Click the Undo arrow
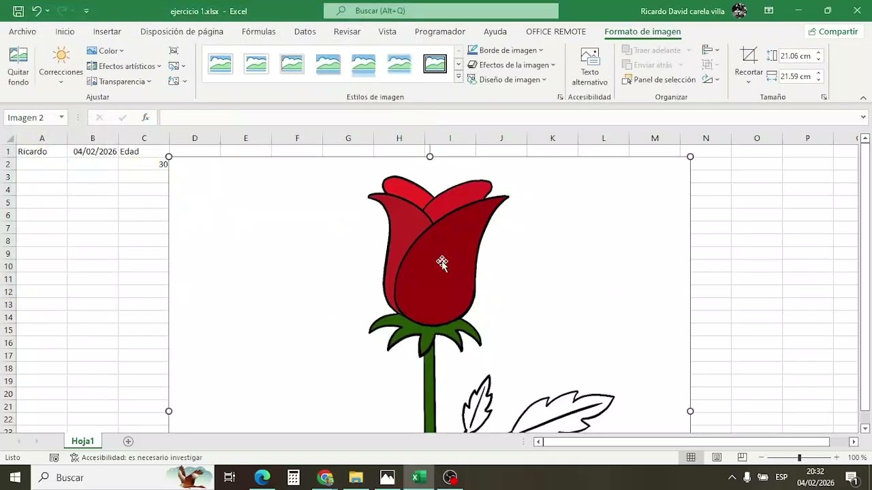The height and width of the screenshot is (490, 872). [x=37, y=11]
